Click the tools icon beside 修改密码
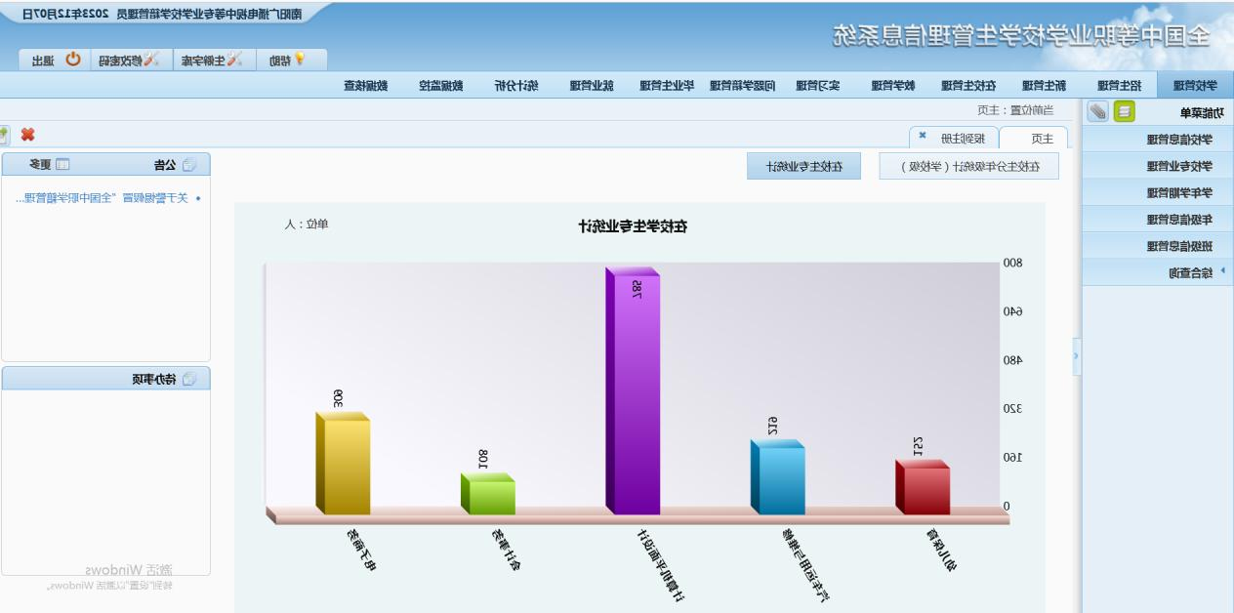1234x613 pixels. 151,61
